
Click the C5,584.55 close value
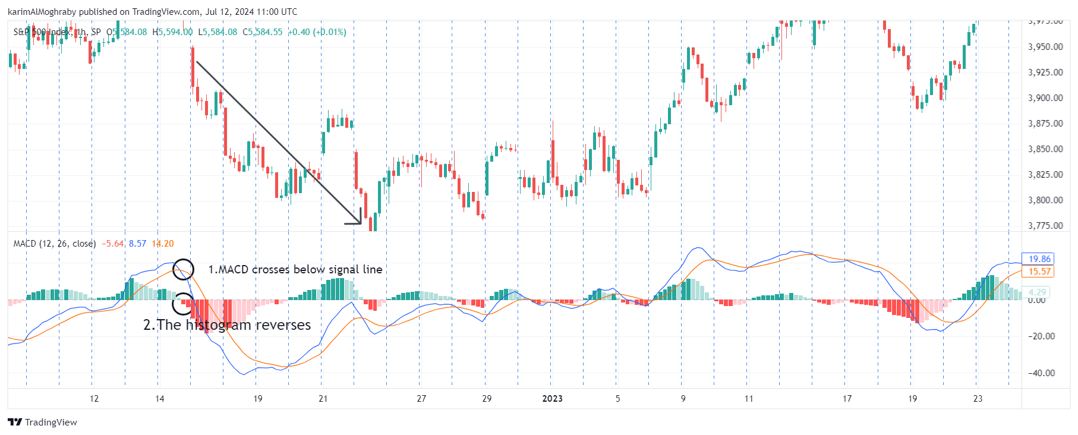click(x=262, y=32)
